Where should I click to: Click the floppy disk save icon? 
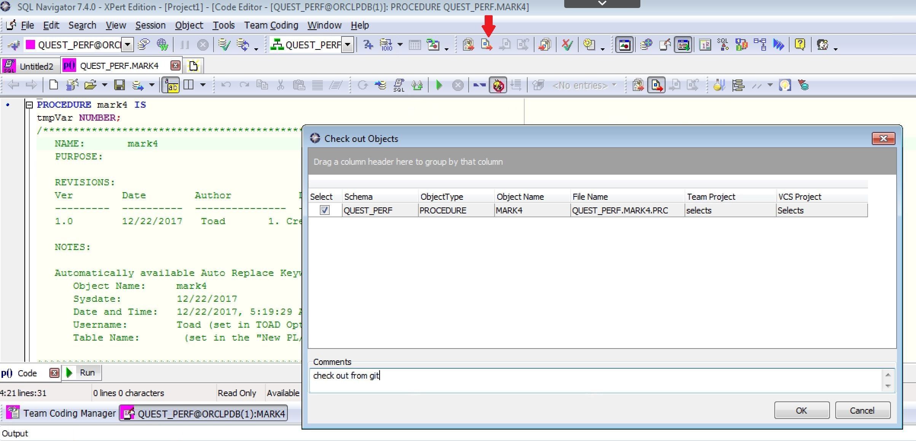(120, 85)
